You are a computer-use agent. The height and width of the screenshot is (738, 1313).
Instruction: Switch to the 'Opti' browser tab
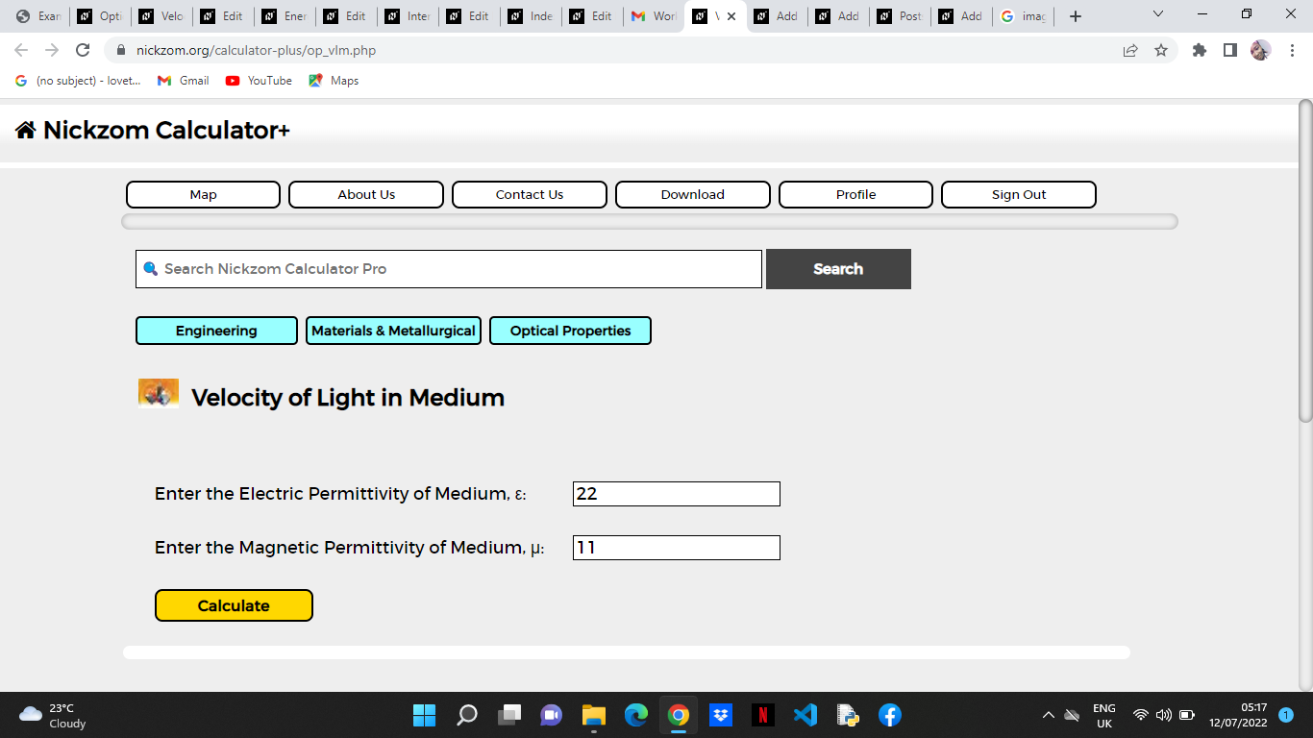[x=100, y=16]
